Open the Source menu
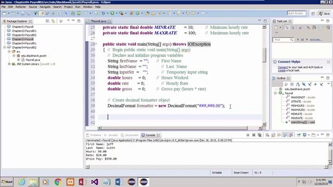 point(33,7)
